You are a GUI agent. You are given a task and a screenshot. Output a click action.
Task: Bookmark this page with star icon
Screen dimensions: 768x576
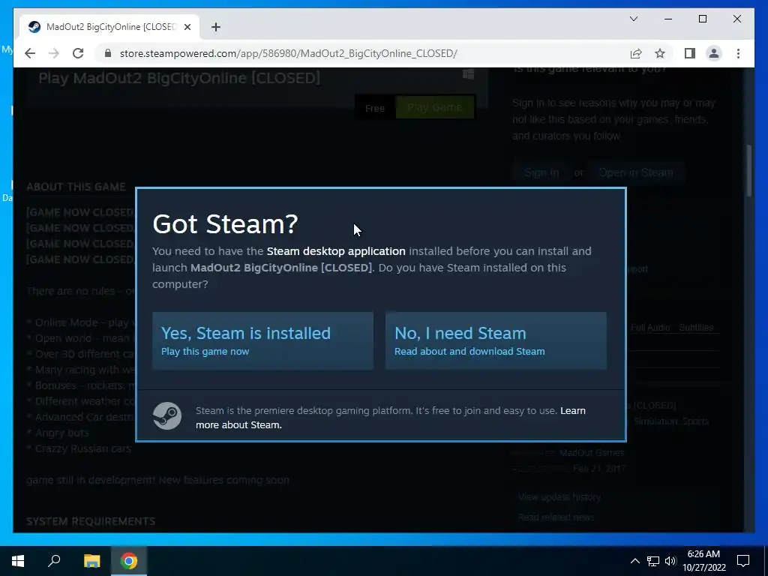click(660, 53)
